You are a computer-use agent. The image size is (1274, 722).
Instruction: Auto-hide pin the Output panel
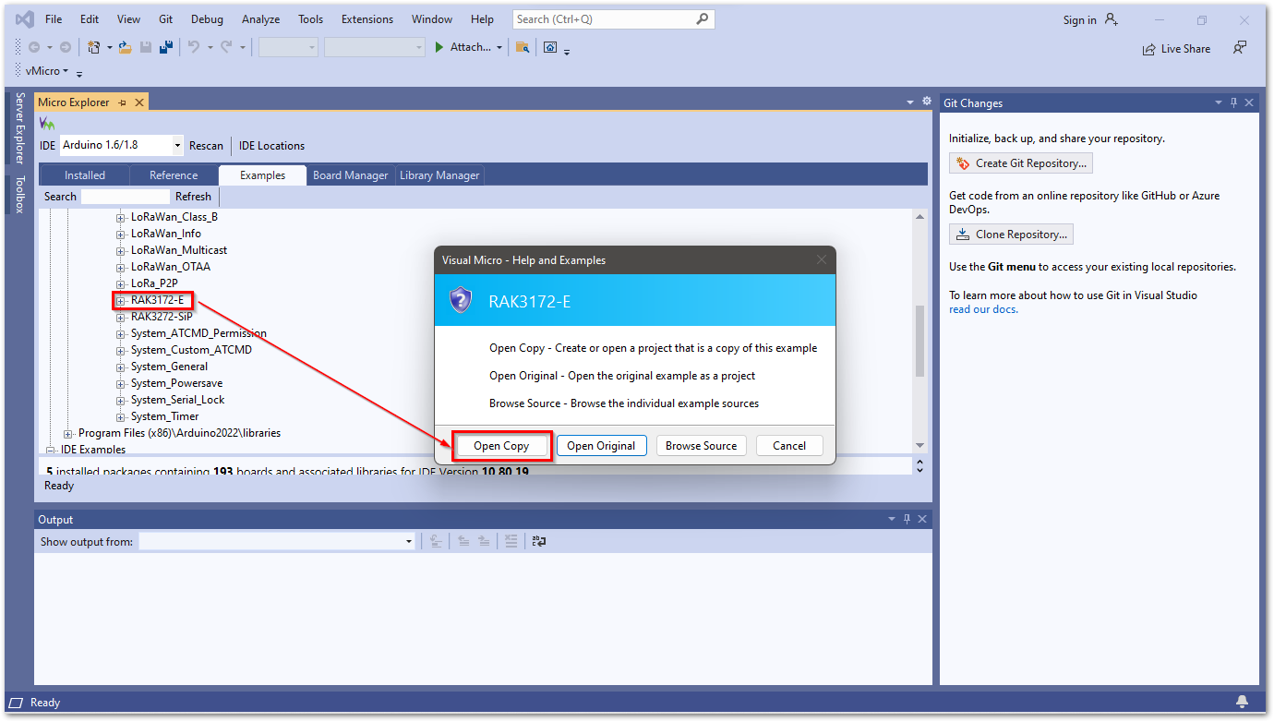coord(907,520)
